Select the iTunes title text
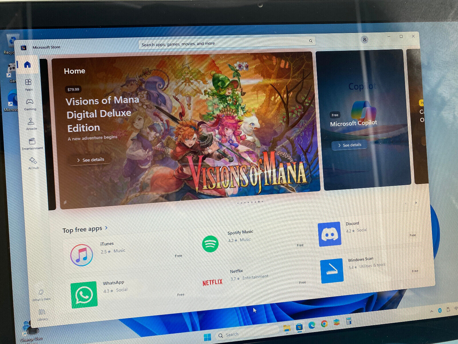Image resolution: width=458 pixels, height=344 pixels. 107,244
